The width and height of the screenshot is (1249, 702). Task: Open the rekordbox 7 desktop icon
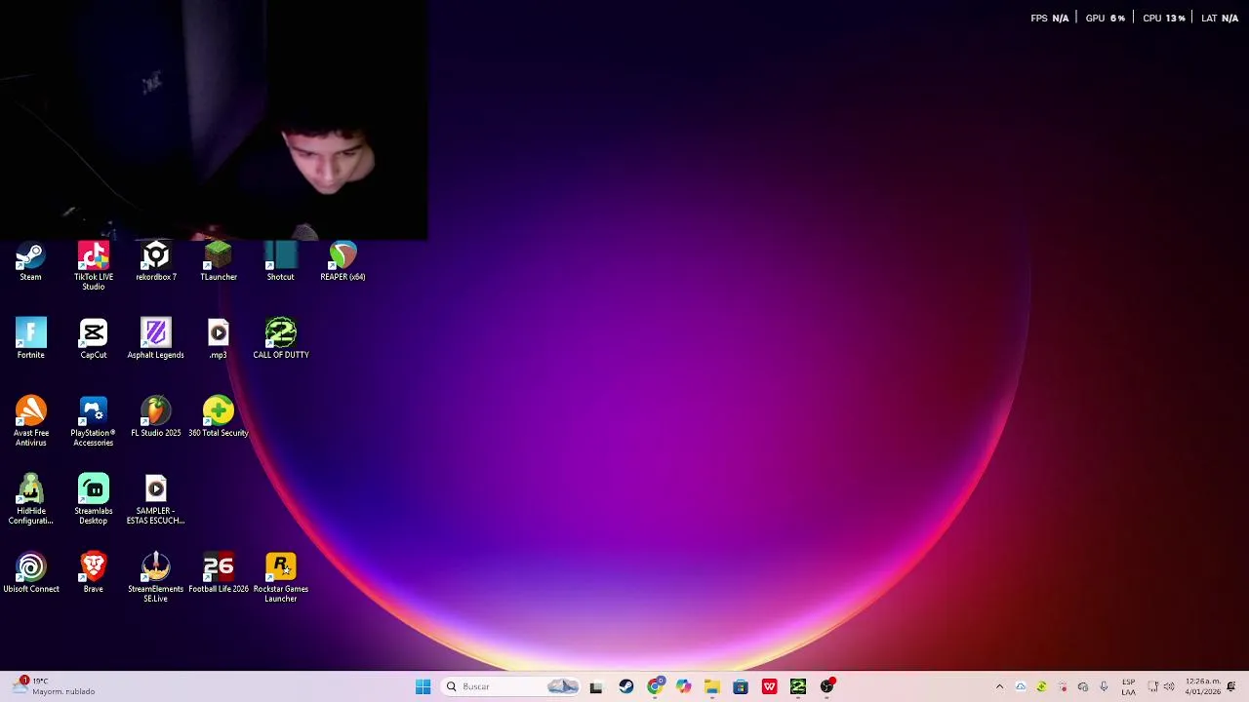(x=155, y=262)
